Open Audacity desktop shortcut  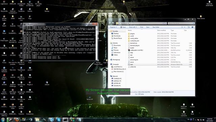point(13,25)
